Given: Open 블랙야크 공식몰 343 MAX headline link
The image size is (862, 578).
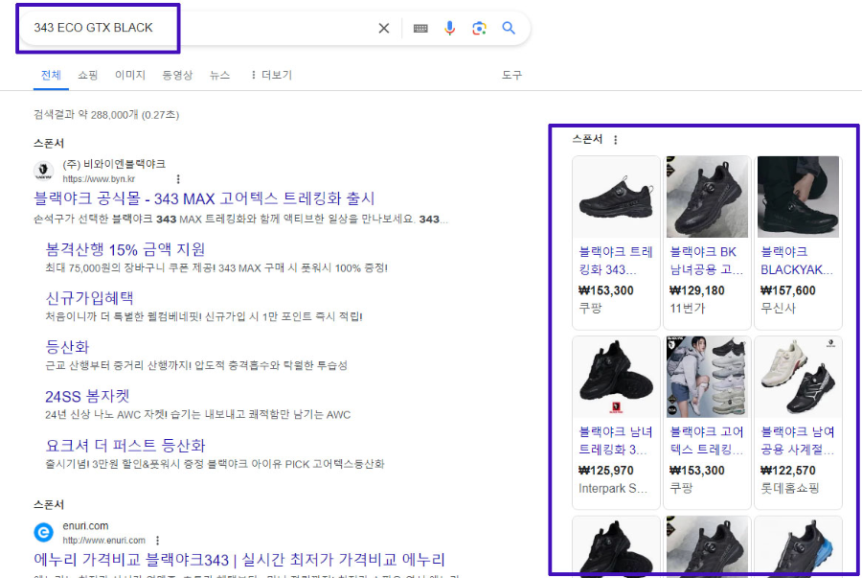Looking at the screenshot, I should click(x=204, y=198).
